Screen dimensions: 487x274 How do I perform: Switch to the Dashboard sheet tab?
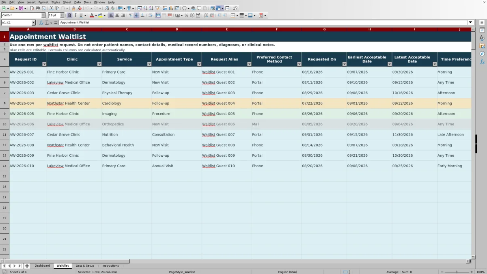(42, 265)
